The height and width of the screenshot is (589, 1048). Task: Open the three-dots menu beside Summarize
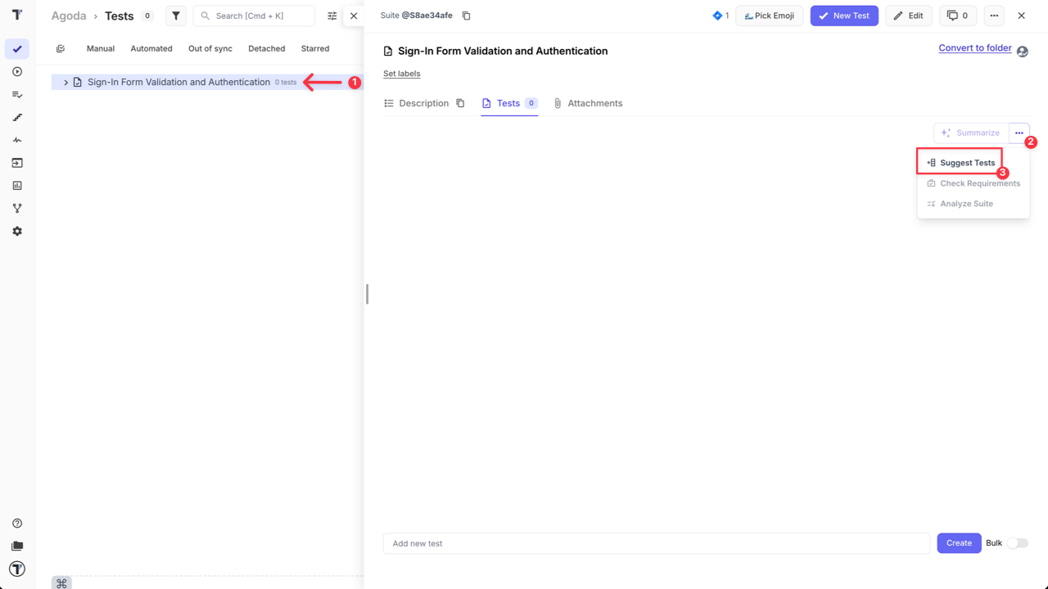tap(1019, 133)
